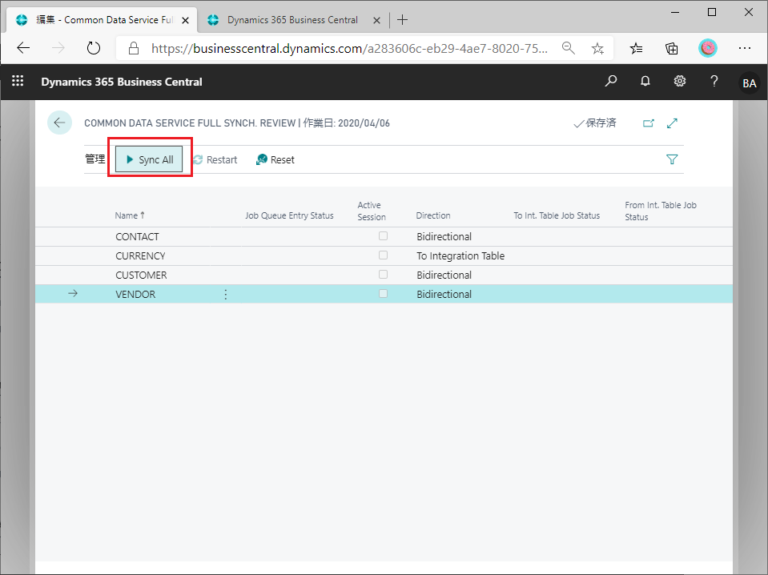Open browser settings and more menu

pos(745,48)
